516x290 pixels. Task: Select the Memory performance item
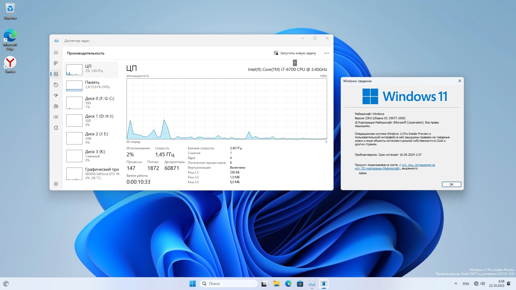pos(91,85)
